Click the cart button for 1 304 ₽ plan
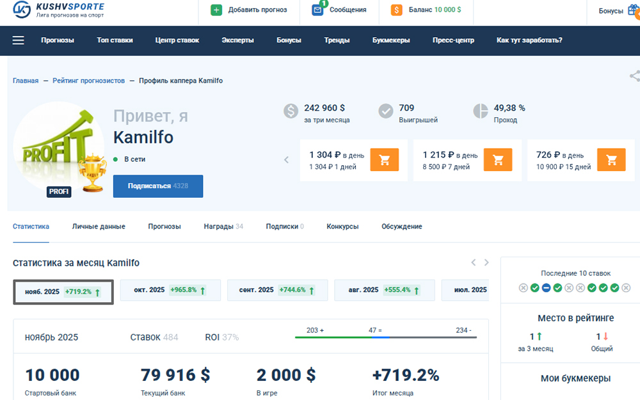The image size is (640, 400). coord(384,160)
